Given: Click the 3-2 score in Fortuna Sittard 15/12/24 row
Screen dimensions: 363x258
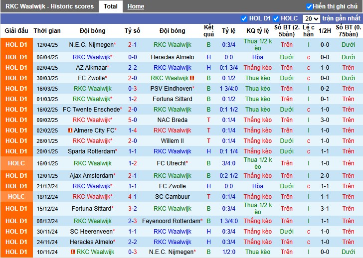Looking at the screenshot, I should coord(133,209).
